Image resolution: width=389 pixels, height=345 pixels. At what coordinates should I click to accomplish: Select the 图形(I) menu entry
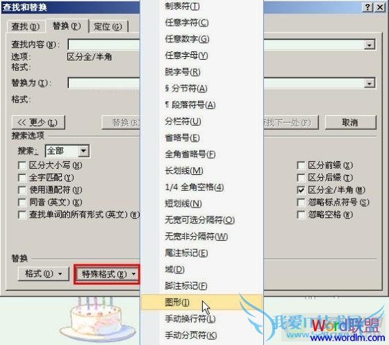coord(202,303)
